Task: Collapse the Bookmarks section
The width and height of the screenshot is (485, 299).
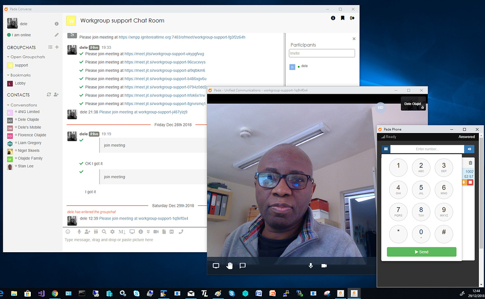Action: click(x=8, y=75)
